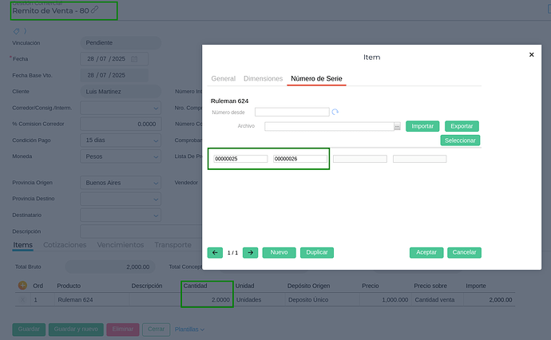This screenshot has width=551, height=340.
Task: Switch to the General tab
Action: (x=223, y=79)
